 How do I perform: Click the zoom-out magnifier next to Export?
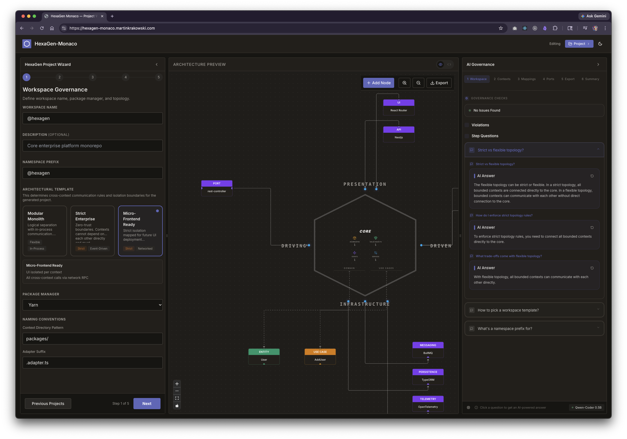(418, 83)
